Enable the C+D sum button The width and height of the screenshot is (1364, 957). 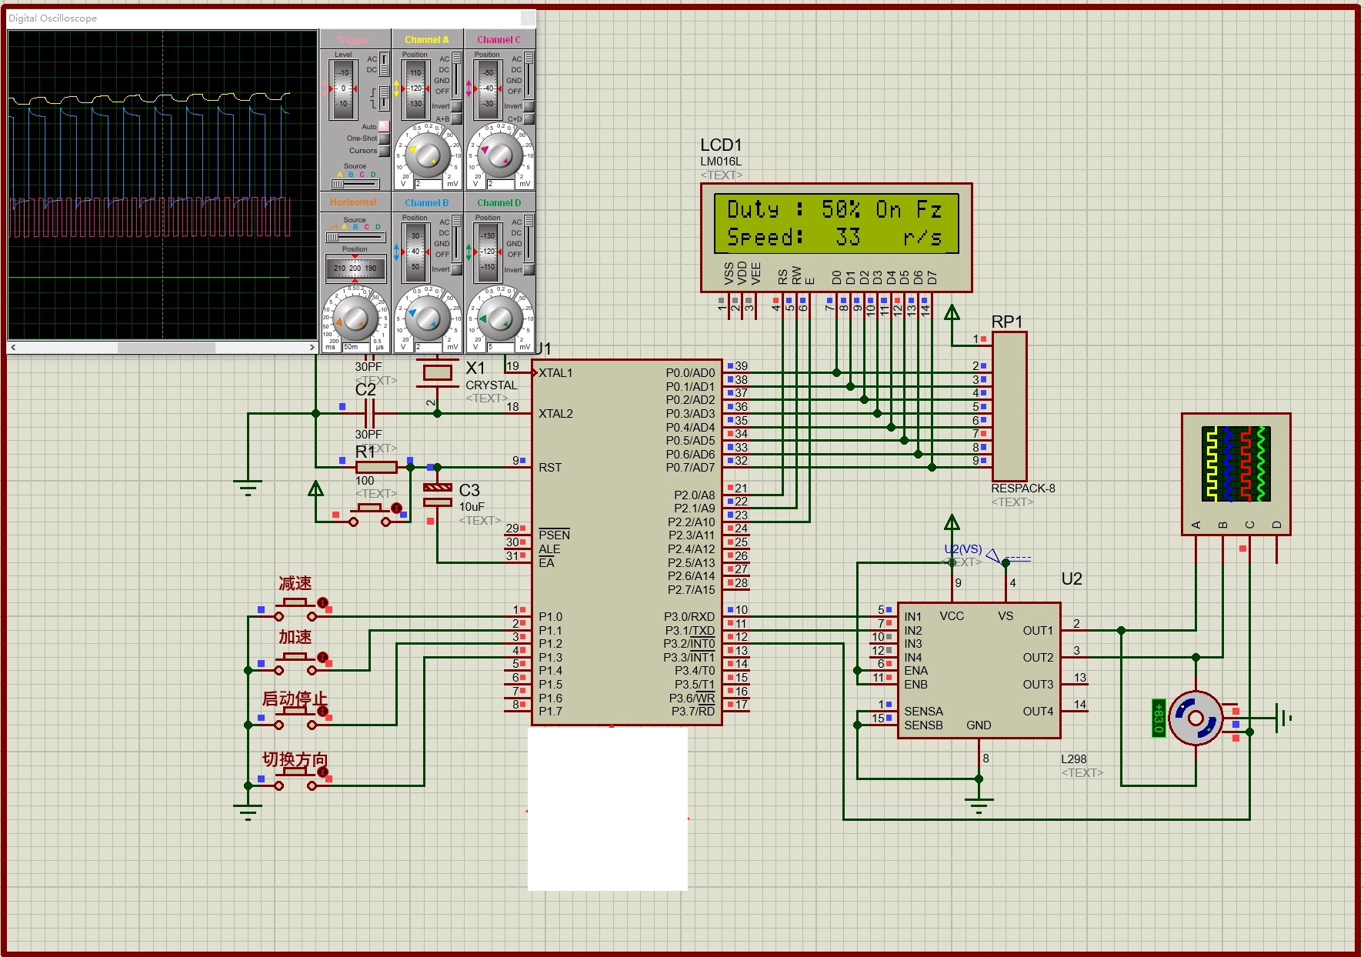[x=529, y=118]
